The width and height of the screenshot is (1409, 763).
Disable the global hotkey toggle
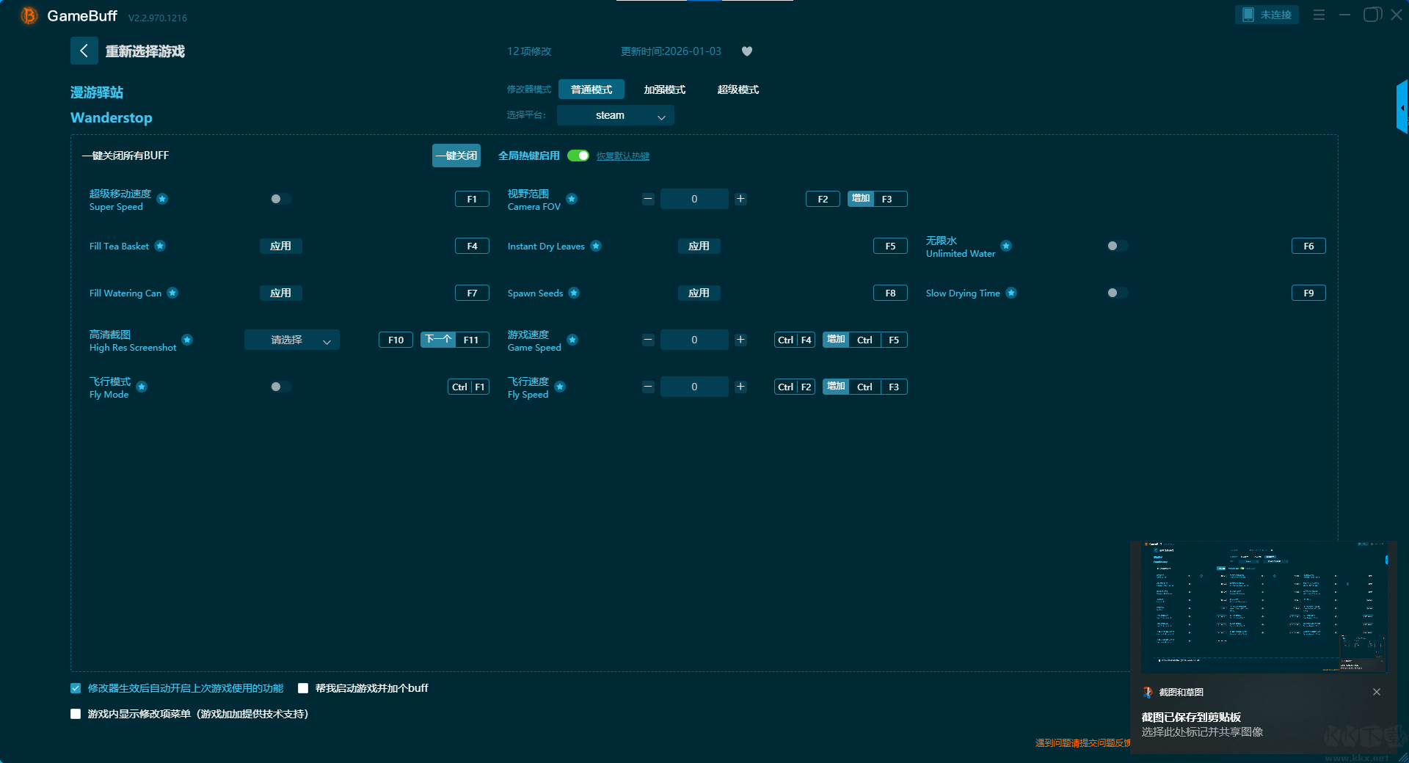578,156
